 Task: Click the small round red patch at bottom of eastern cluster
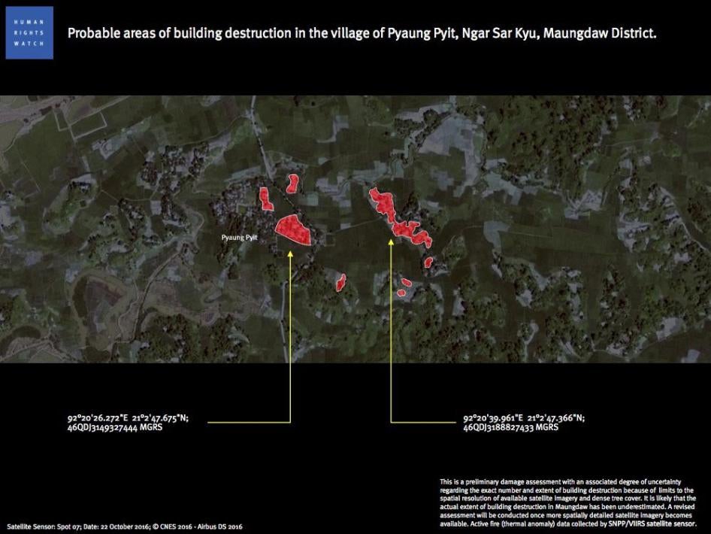(401, 292)
